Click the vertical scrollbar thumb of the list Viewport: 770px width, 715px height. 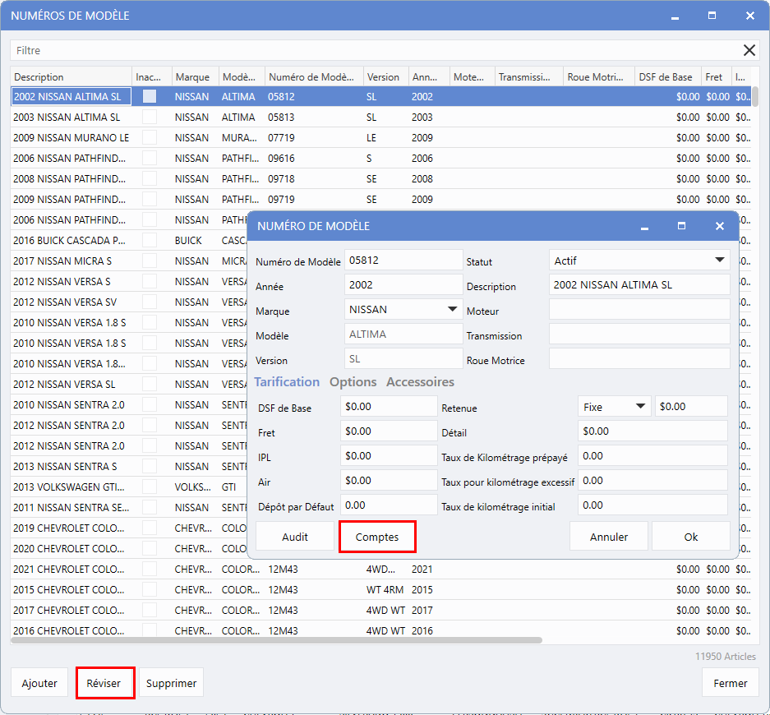click(x=755, y=96)
